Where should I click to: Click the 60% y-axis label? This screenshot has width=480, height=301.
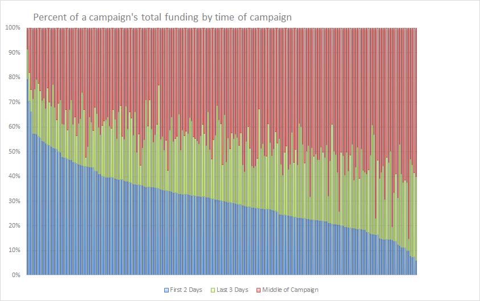14,127
